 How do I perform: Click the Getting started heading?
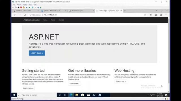(33, 70)
